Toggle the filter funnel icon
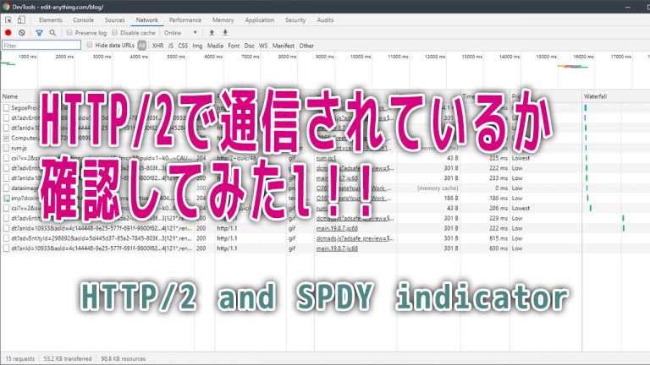The height and width of the screenshot is (365, 650). tap(39, 32)
